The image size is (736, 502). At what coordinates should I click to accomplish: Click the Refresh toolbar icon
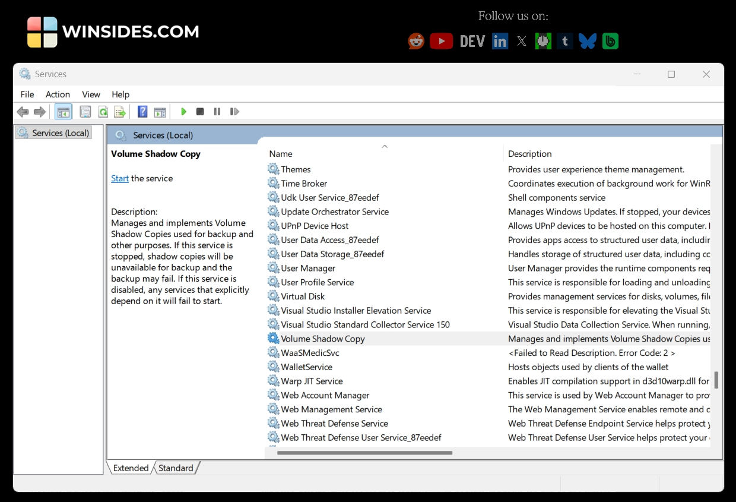102,111
